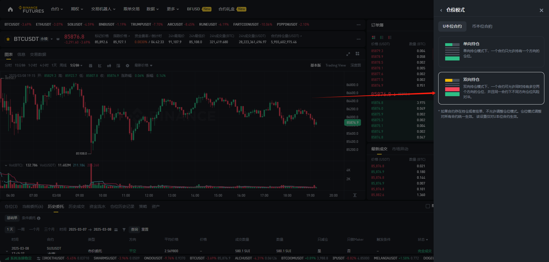Open the 5分钟 interval dropdown
Image resolution: width=549 pixels, height=262 pixels.
(x=76, y=65)
